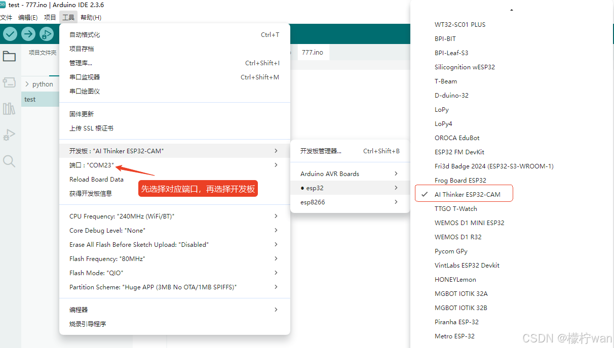614x348 pixels.
Task: Start debugging with the debug toolbar icon
Action: pos(47,34)
